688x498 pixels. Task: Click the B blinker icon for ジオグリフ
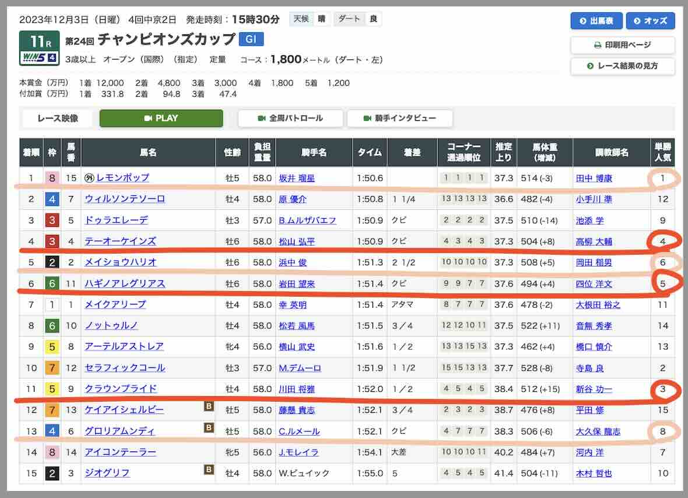click(209, 469)
